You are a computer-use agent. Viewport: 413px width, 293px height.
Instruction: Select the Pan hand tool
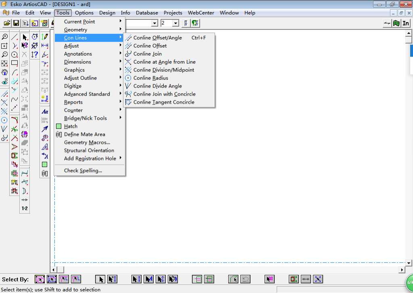[4, 73]
